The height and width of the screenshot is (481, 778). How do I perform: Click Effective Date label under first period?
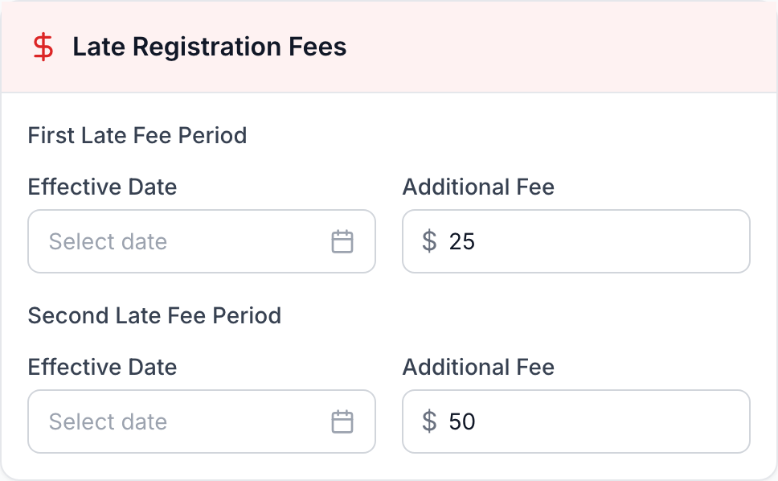(x=102, y=187)
